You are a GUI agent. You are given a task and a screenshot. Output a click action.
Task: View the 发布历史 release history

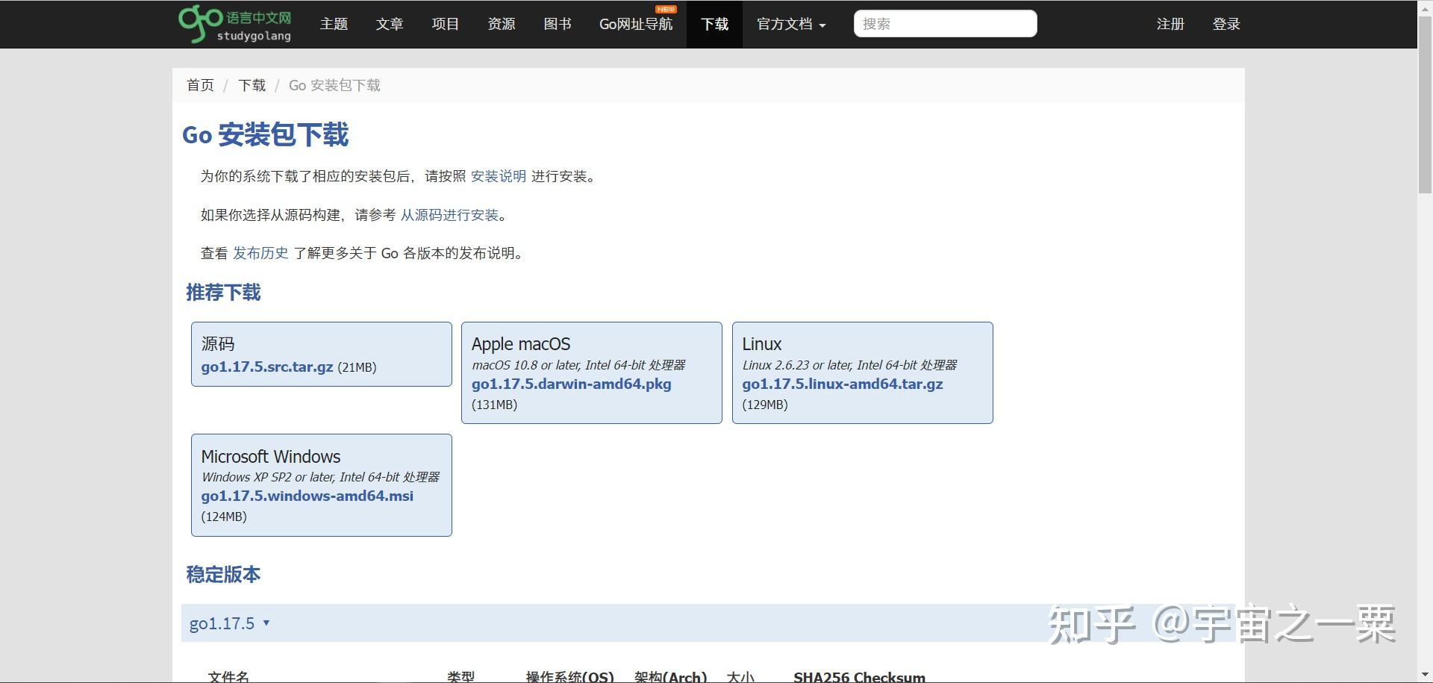[260, 253]
